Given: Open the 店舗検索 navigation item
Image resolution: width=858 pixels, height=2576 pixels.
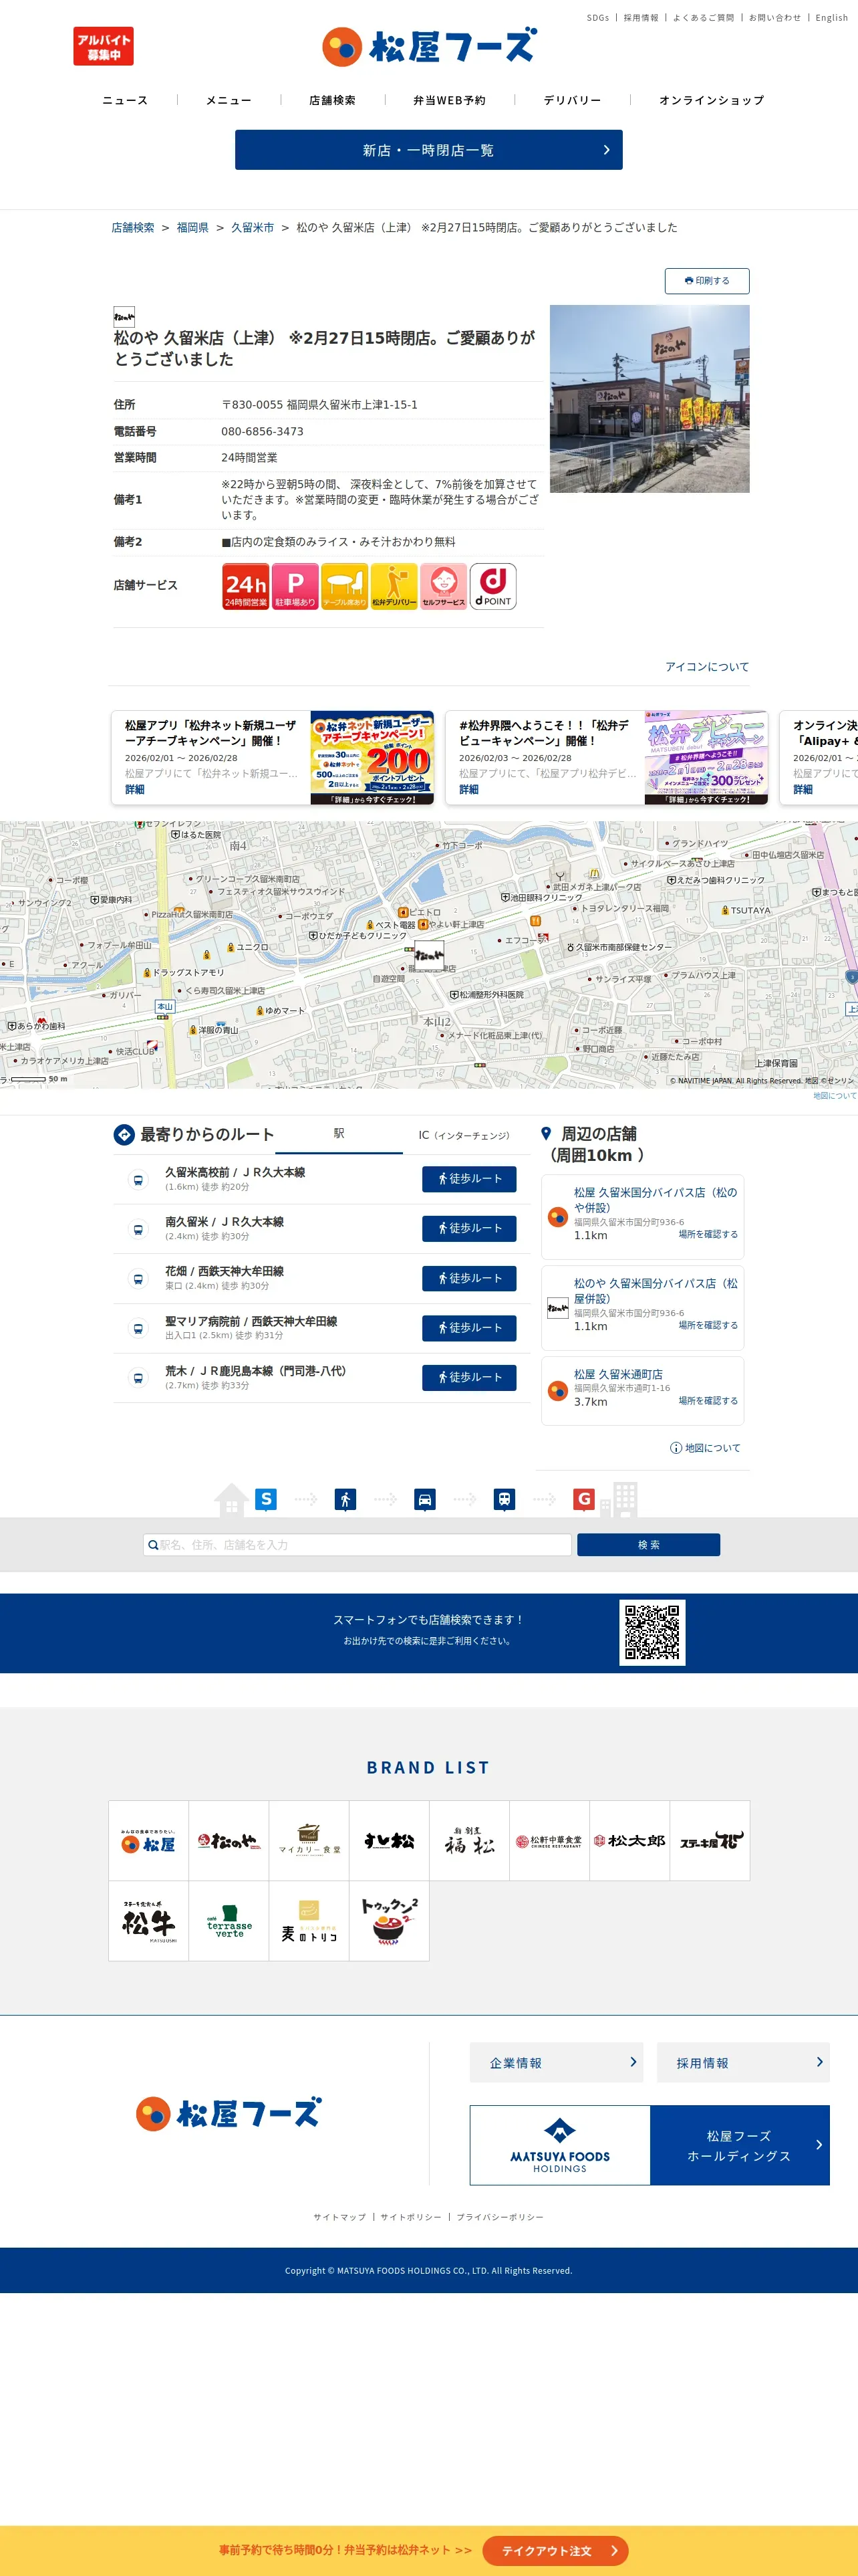Looking at the screenshot, I should tap(333, 100).
